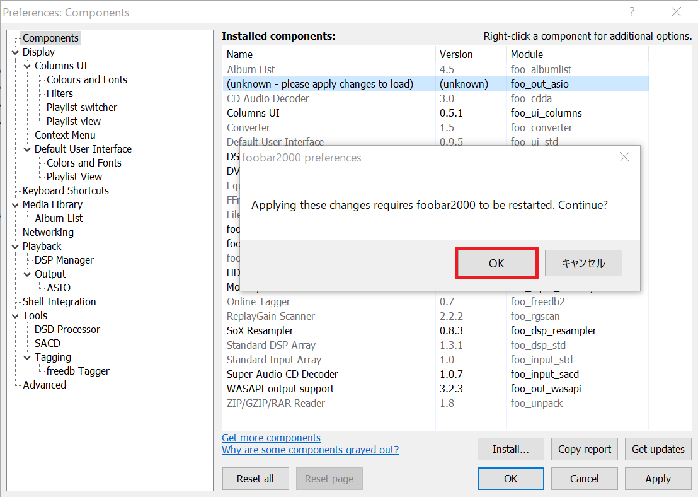
Task: Collapse the Output tree node
Action: [x=27, y=274]
